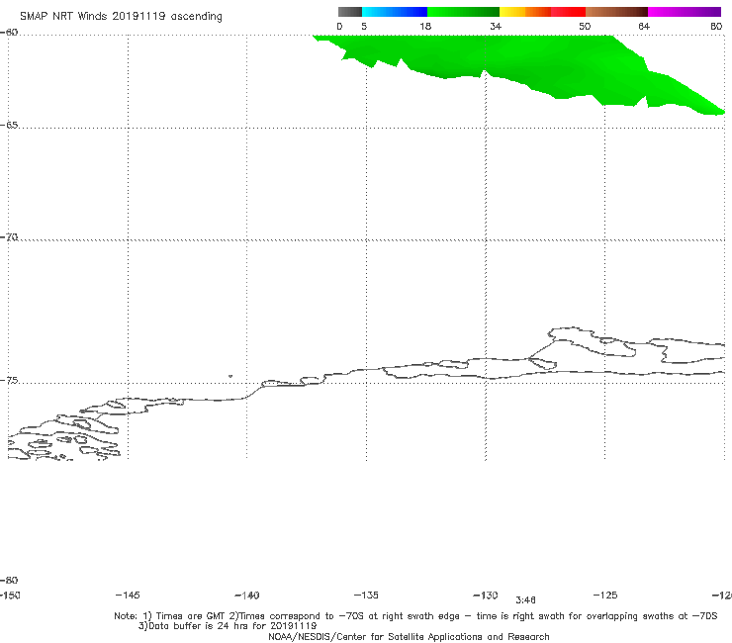This screenshot has height=643, width=732.
Task: Click the color bar label '5'
Action: [x=364, y=26]
